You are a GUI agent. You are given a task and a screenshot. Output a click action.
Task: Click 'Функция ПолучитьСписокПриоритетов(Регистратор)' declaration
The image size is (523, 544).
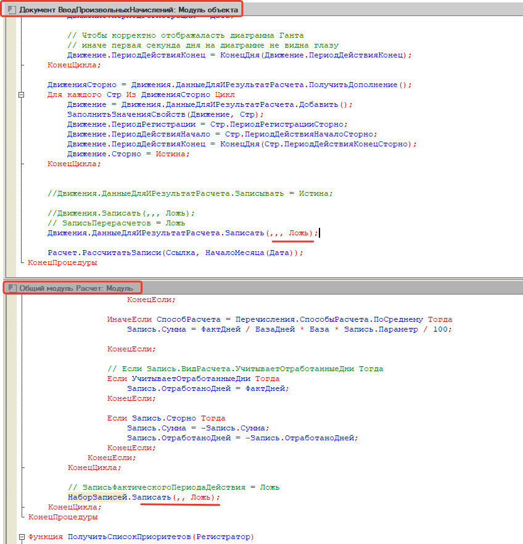(141, 537)
